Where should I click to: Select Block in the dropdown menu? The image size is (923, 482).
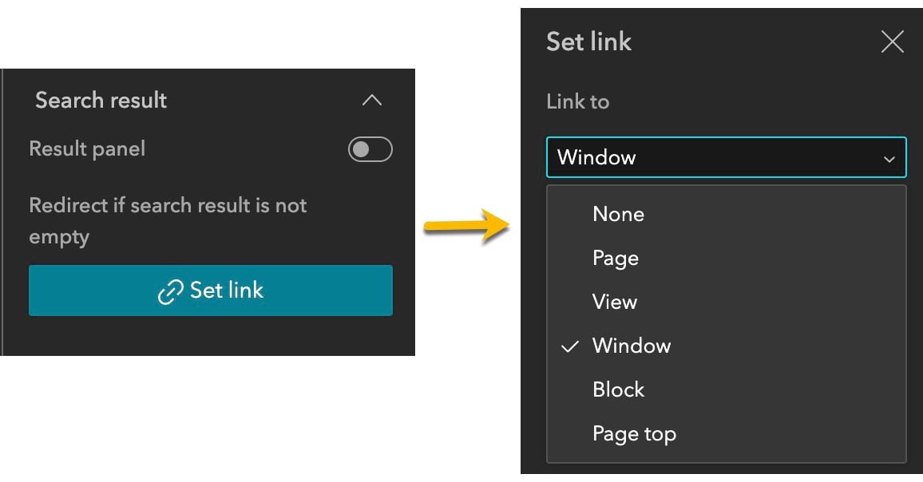618,389
